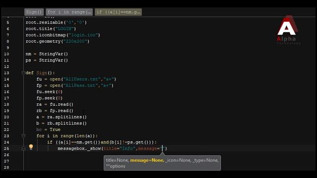Image resolution: width=317 pixels, height=178 pixels.
Task: Place cursor on ps = StringVar() line
Action: pyautogui.click(x=47, y=60)
